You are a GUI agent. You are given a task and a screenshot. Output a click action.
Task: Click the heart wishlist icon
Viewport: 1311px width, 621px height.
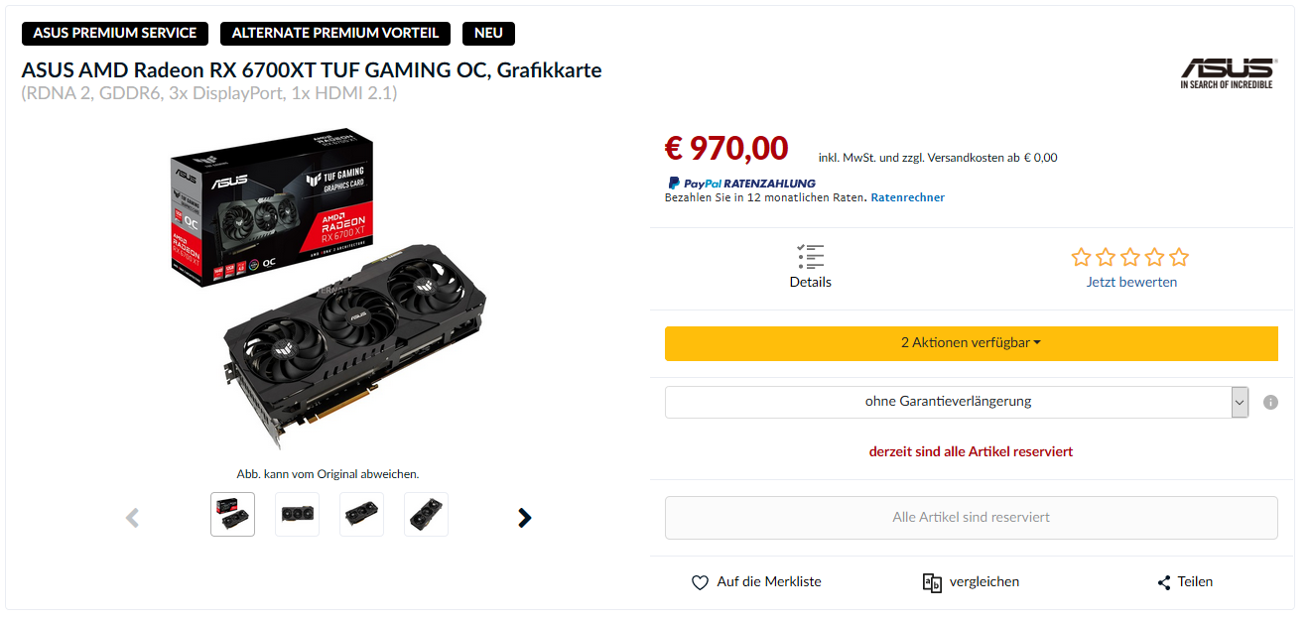[700, 582]
